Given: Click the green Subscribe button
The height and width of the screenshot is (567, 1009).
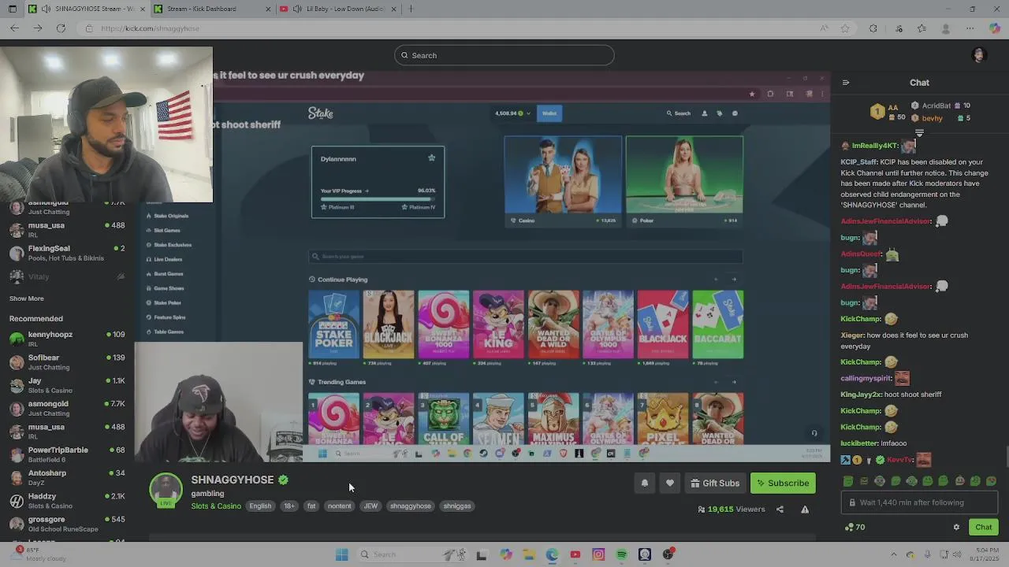Looking at the screenshot, I should pos(783,484).
